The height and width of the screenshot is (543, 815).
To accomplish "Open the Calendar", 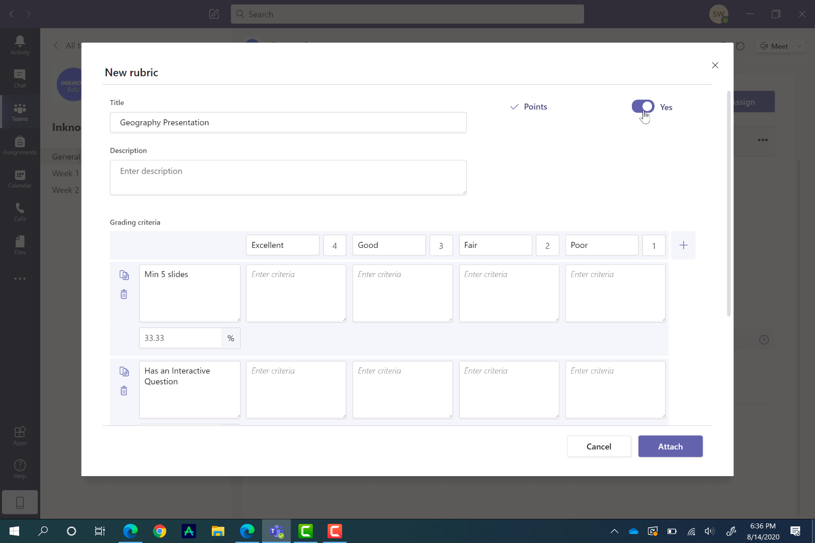I will 20,178.
